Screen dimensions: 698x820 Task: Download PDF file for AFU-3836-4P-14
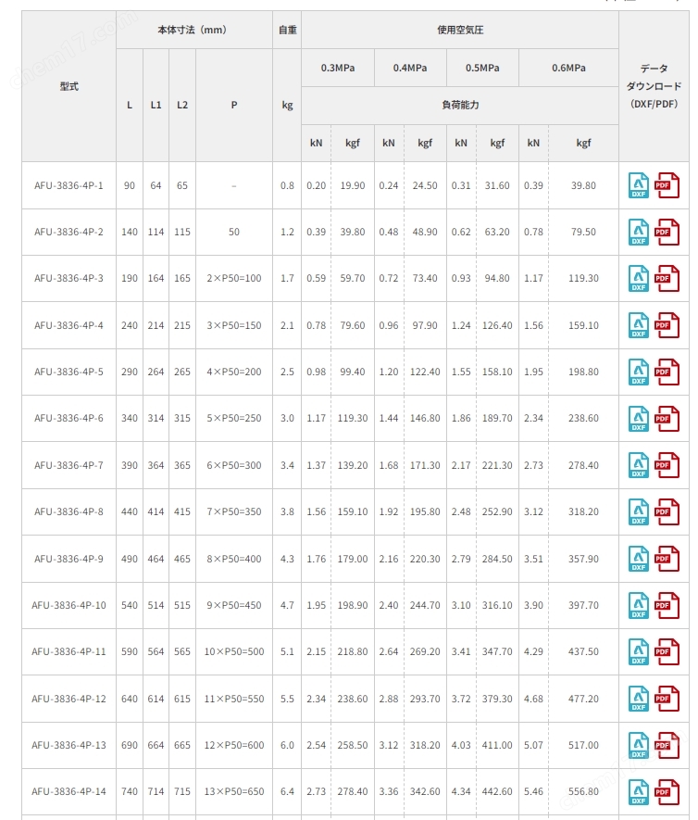(667, 792)
